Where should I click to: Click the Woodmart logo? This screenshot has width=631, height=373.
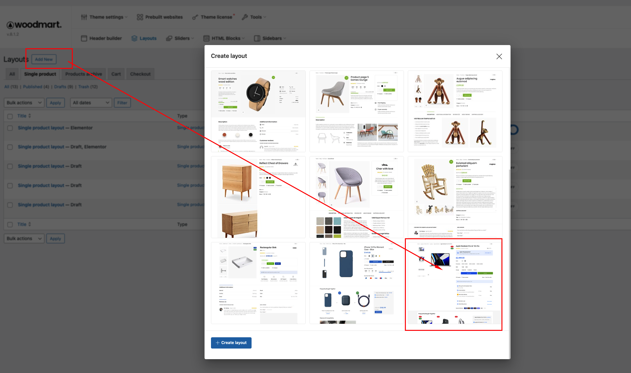(x=34, y=25)
